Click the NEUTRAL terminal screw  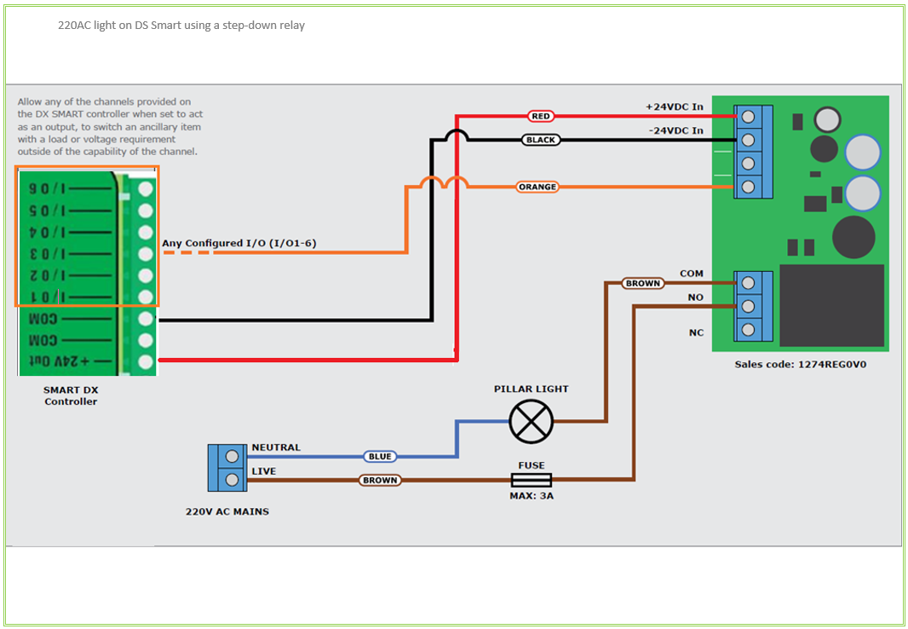tap(232, 456)
